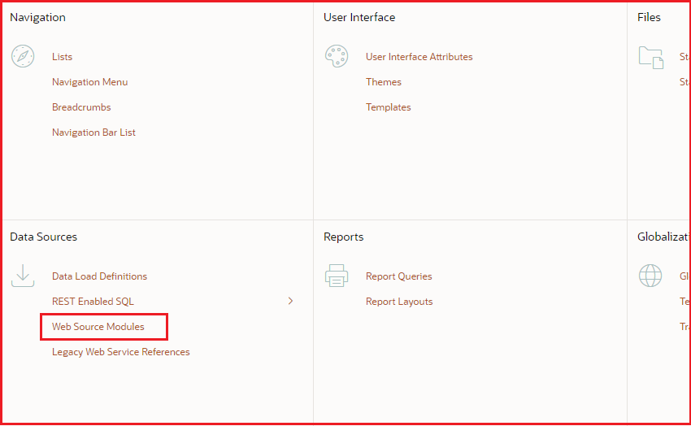Open the Themes link

[383, 82]
